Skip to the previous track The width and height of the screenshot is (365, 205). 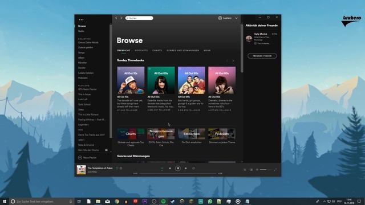[170, 169]
